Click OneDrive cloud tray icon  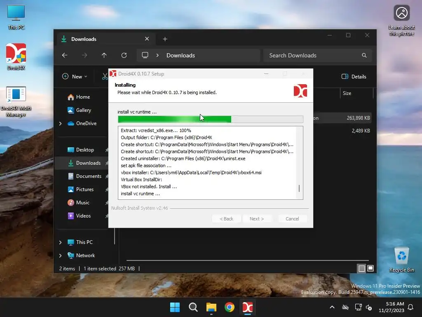pos(345,307)
